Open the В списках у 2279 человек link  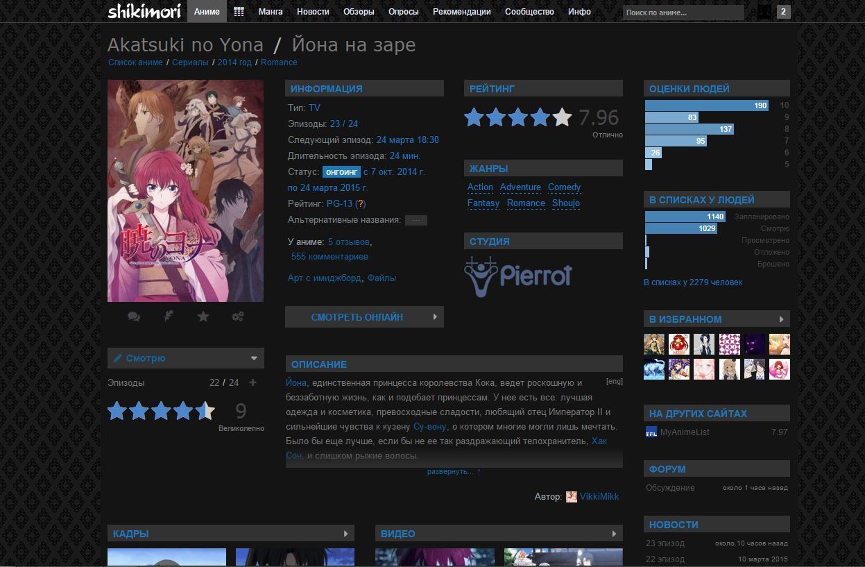click(693, 282)
